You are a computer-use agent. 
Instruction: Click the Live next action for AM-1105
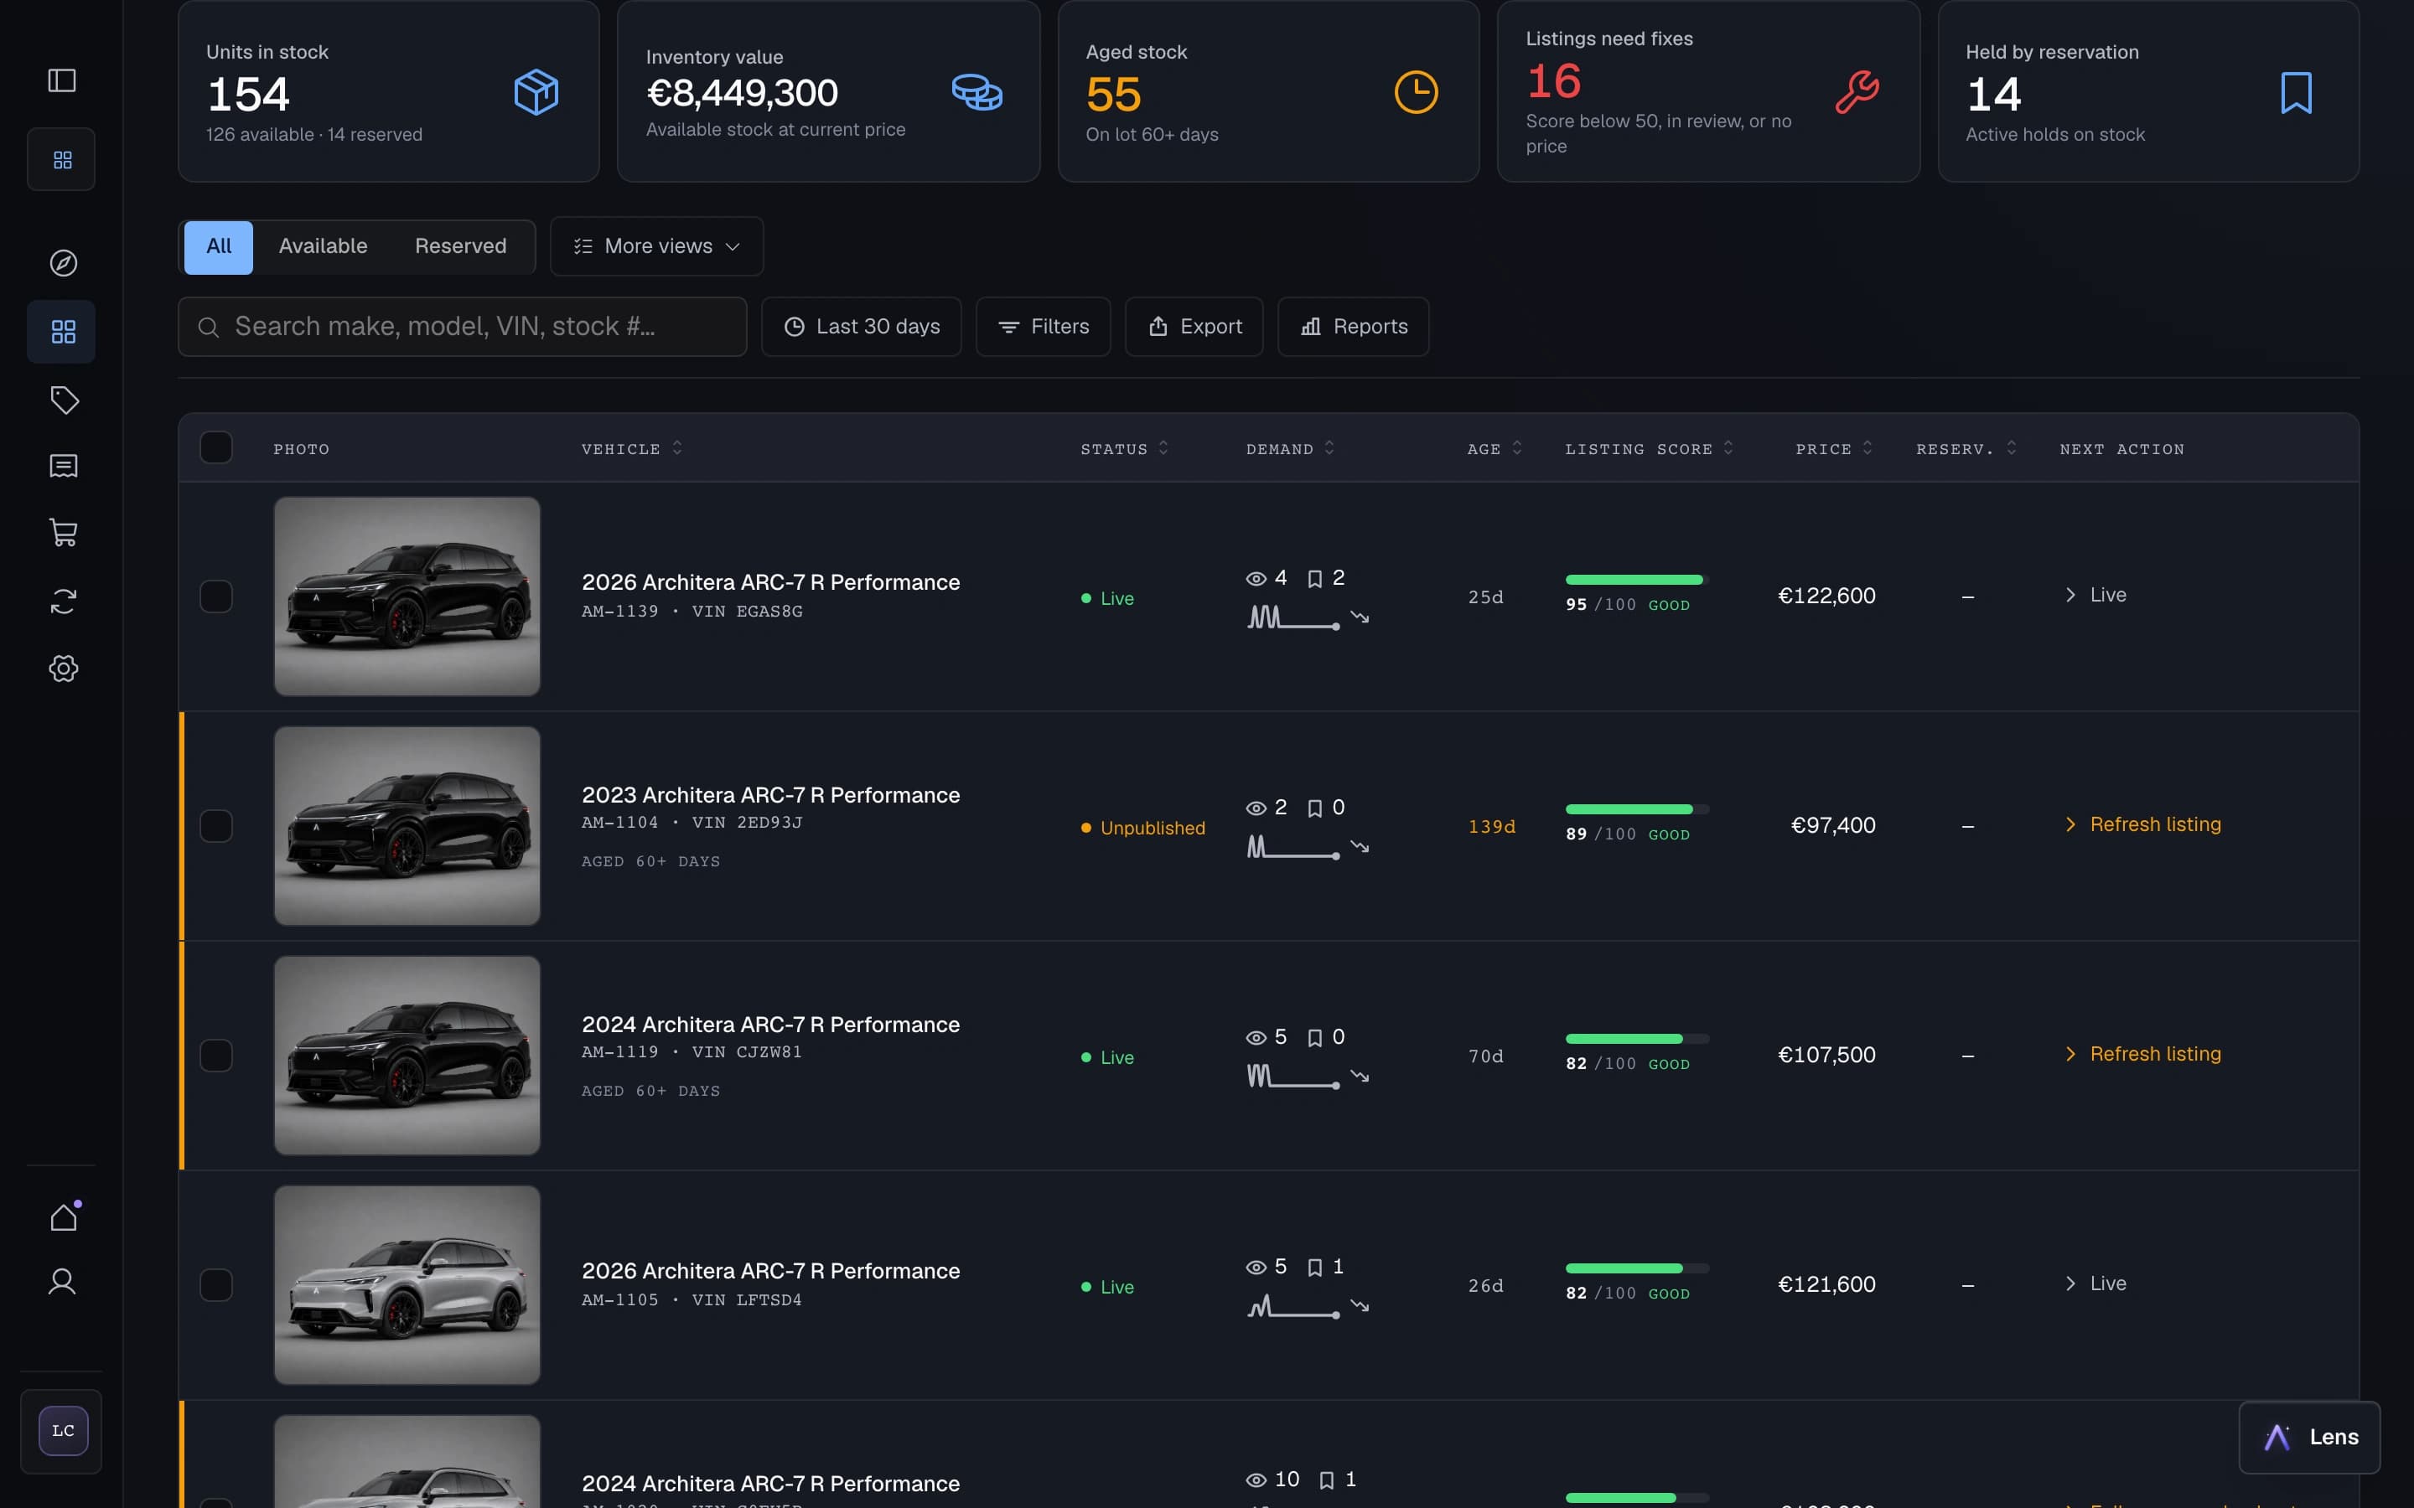[x=2095, y=1283]
